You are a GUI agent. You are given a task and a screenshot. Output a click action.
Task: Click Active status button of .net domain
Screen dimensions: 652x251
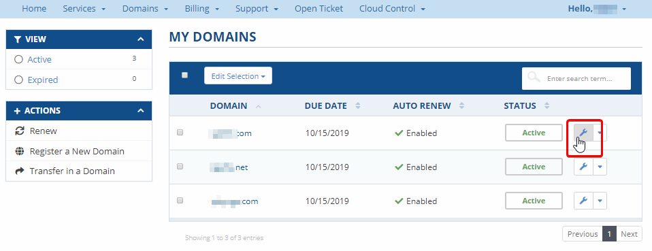point(534,167)
